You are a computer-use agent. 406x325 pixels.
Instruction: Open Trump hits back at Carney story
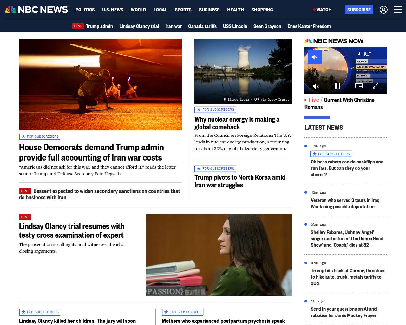tap(348, 277)
